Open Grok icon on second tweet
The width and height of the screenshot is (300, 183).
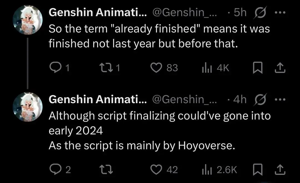tap(259, 100)
